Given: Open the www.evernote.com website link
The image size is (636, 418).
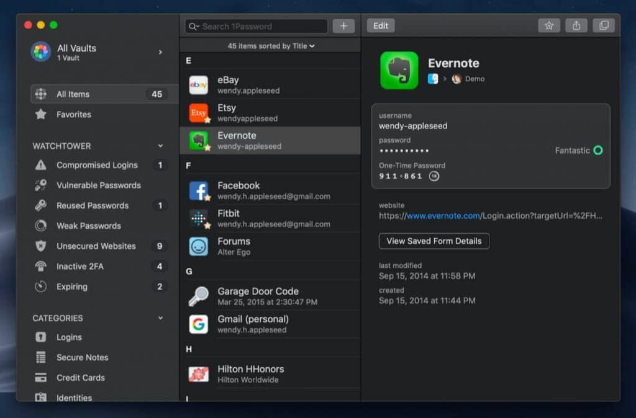Looking at the screenshot, I should (443, 216).
